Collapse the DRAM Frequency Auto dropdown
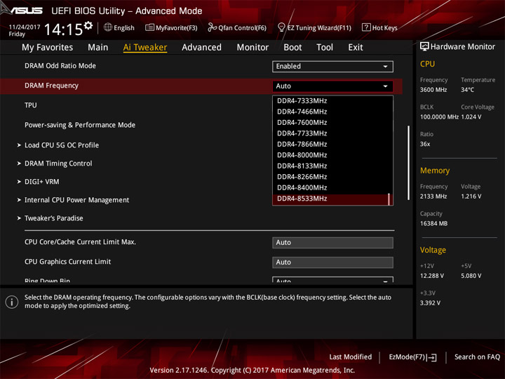 [x=332, y=86]
